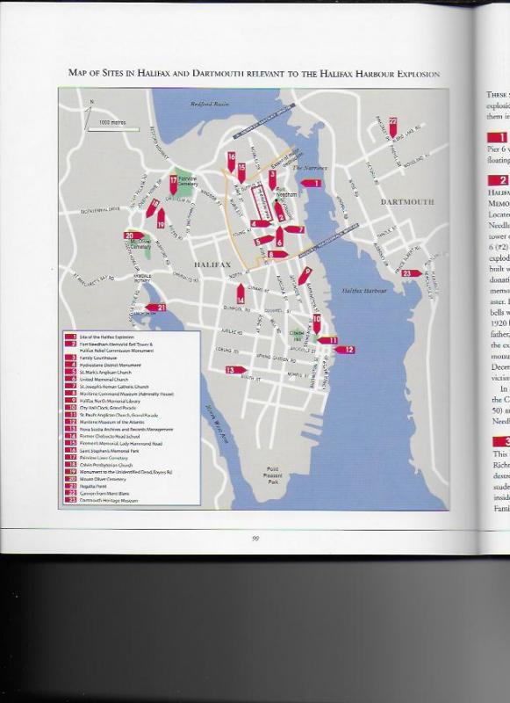Select 'The Narrows' label on the map

point(309,168)
